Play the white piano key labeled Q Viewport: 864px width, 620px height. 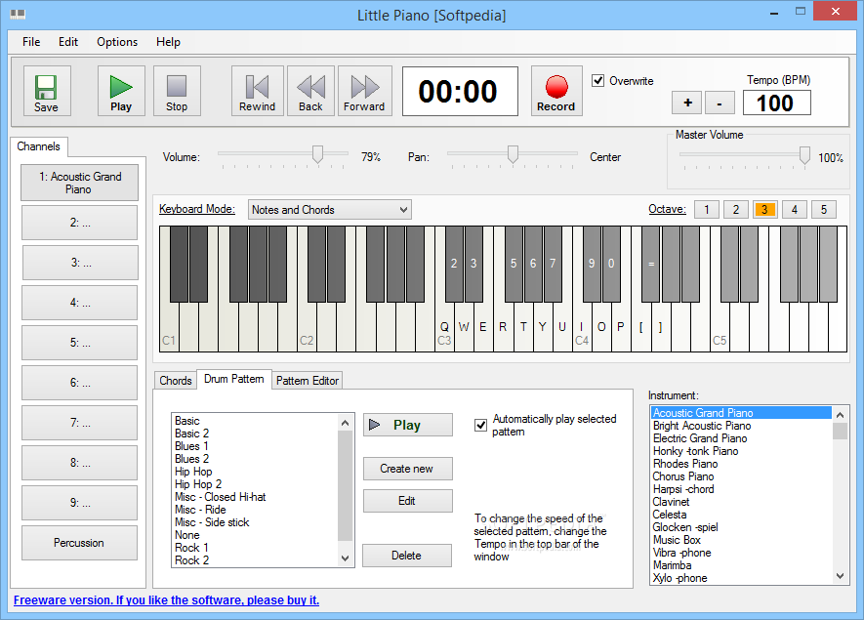444,327
